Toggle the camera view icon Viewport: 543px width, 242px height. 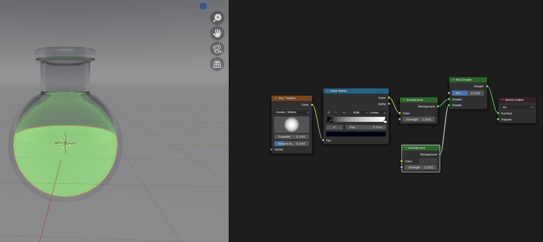pyautogui.click(x=217, y=48)
